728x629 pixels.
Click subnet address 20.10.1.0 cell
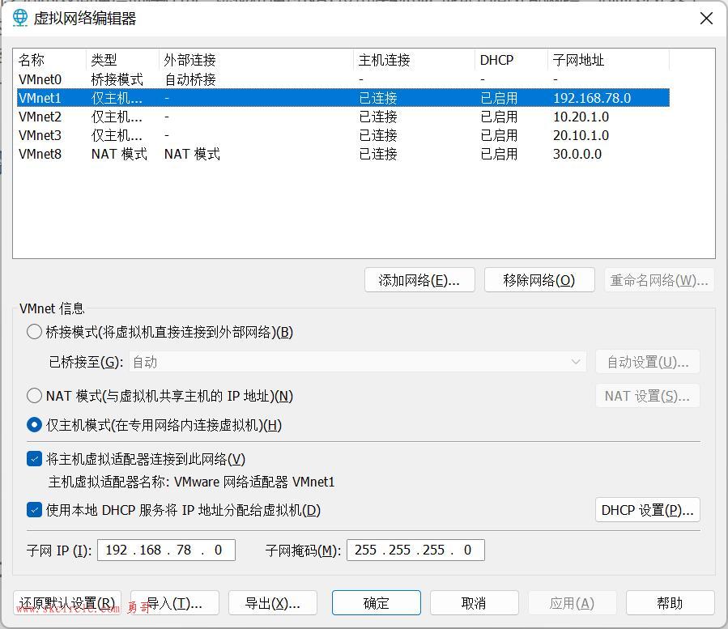pyautogui.click(x=581, y=135)
